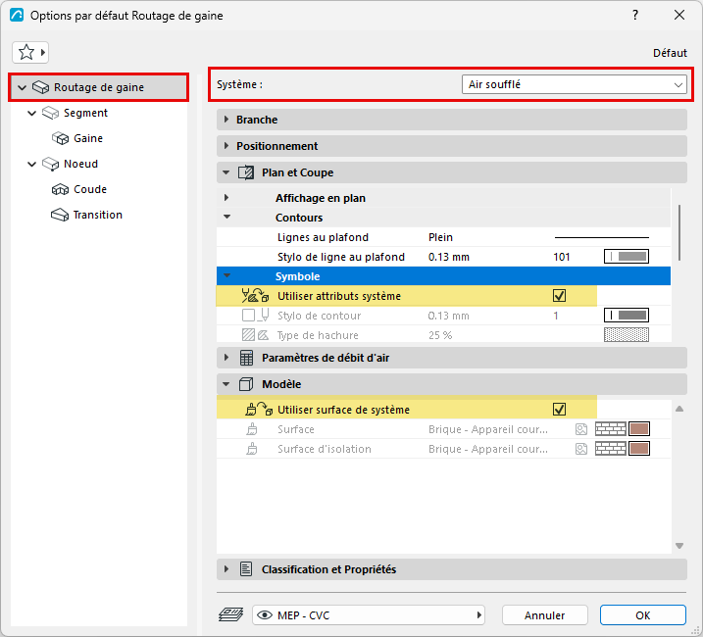Expand the Branche panel
Screen dimensions: 703x637
(x=226, y=120)
